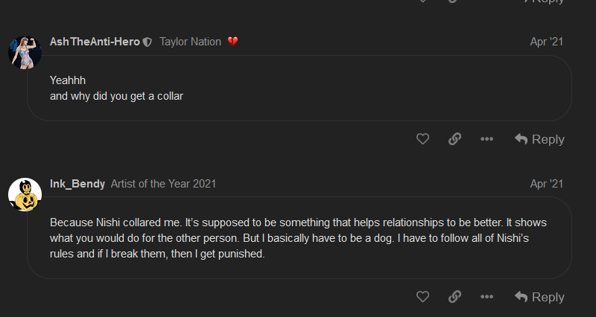Click the broken heart emoji after Taylor Nation

pos(232,42)
